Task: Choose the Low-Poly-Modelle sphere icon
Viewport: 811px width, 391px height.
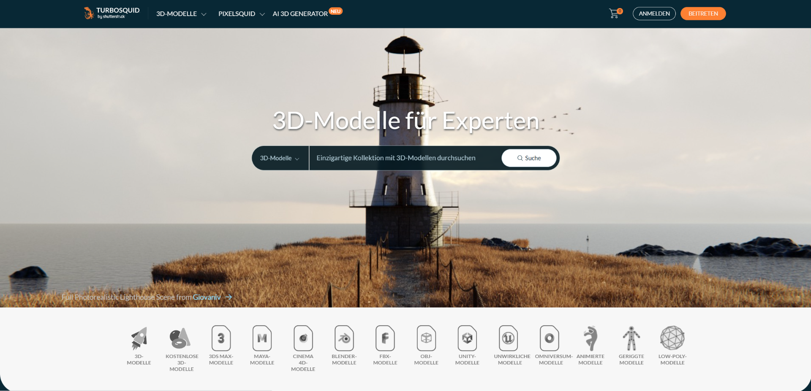Action: click(x=672, y=338)
